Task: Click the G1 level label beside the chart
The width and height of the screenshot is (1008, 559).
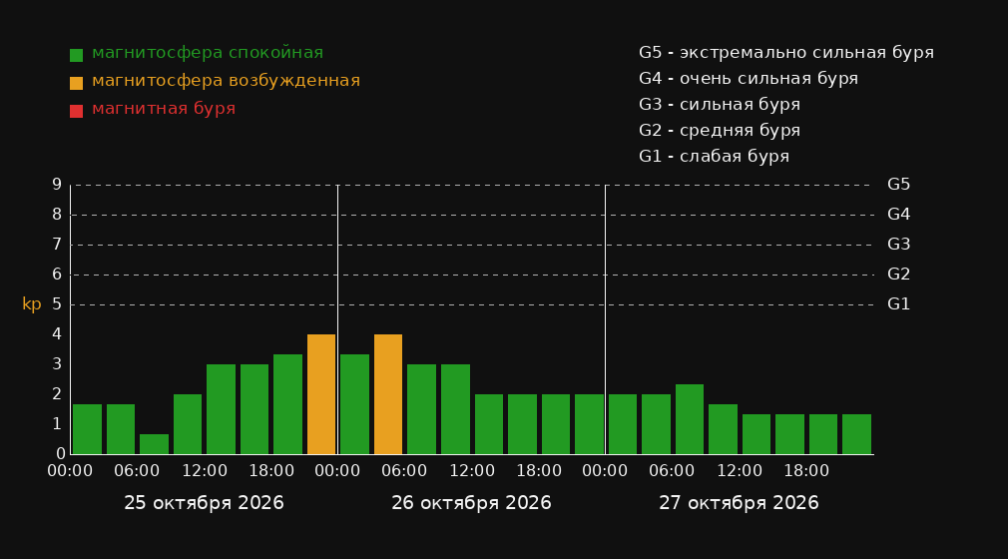Action: point(898,304)
